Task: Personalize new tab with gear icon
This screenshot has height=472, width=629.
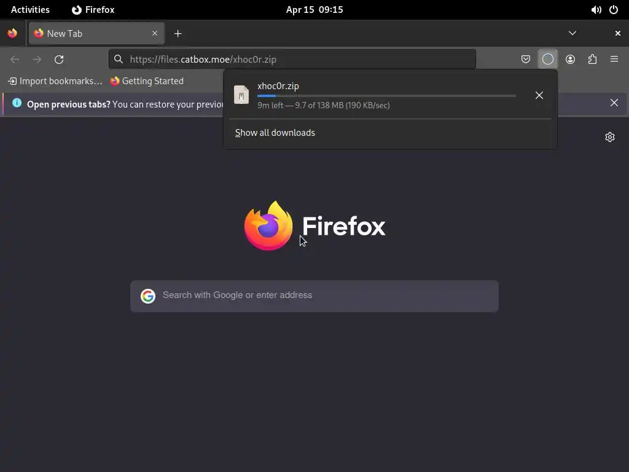Action: tap(610, 137)
